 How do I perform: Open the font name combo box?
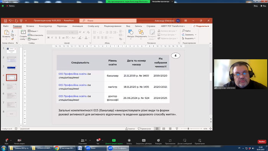[59, 32]
